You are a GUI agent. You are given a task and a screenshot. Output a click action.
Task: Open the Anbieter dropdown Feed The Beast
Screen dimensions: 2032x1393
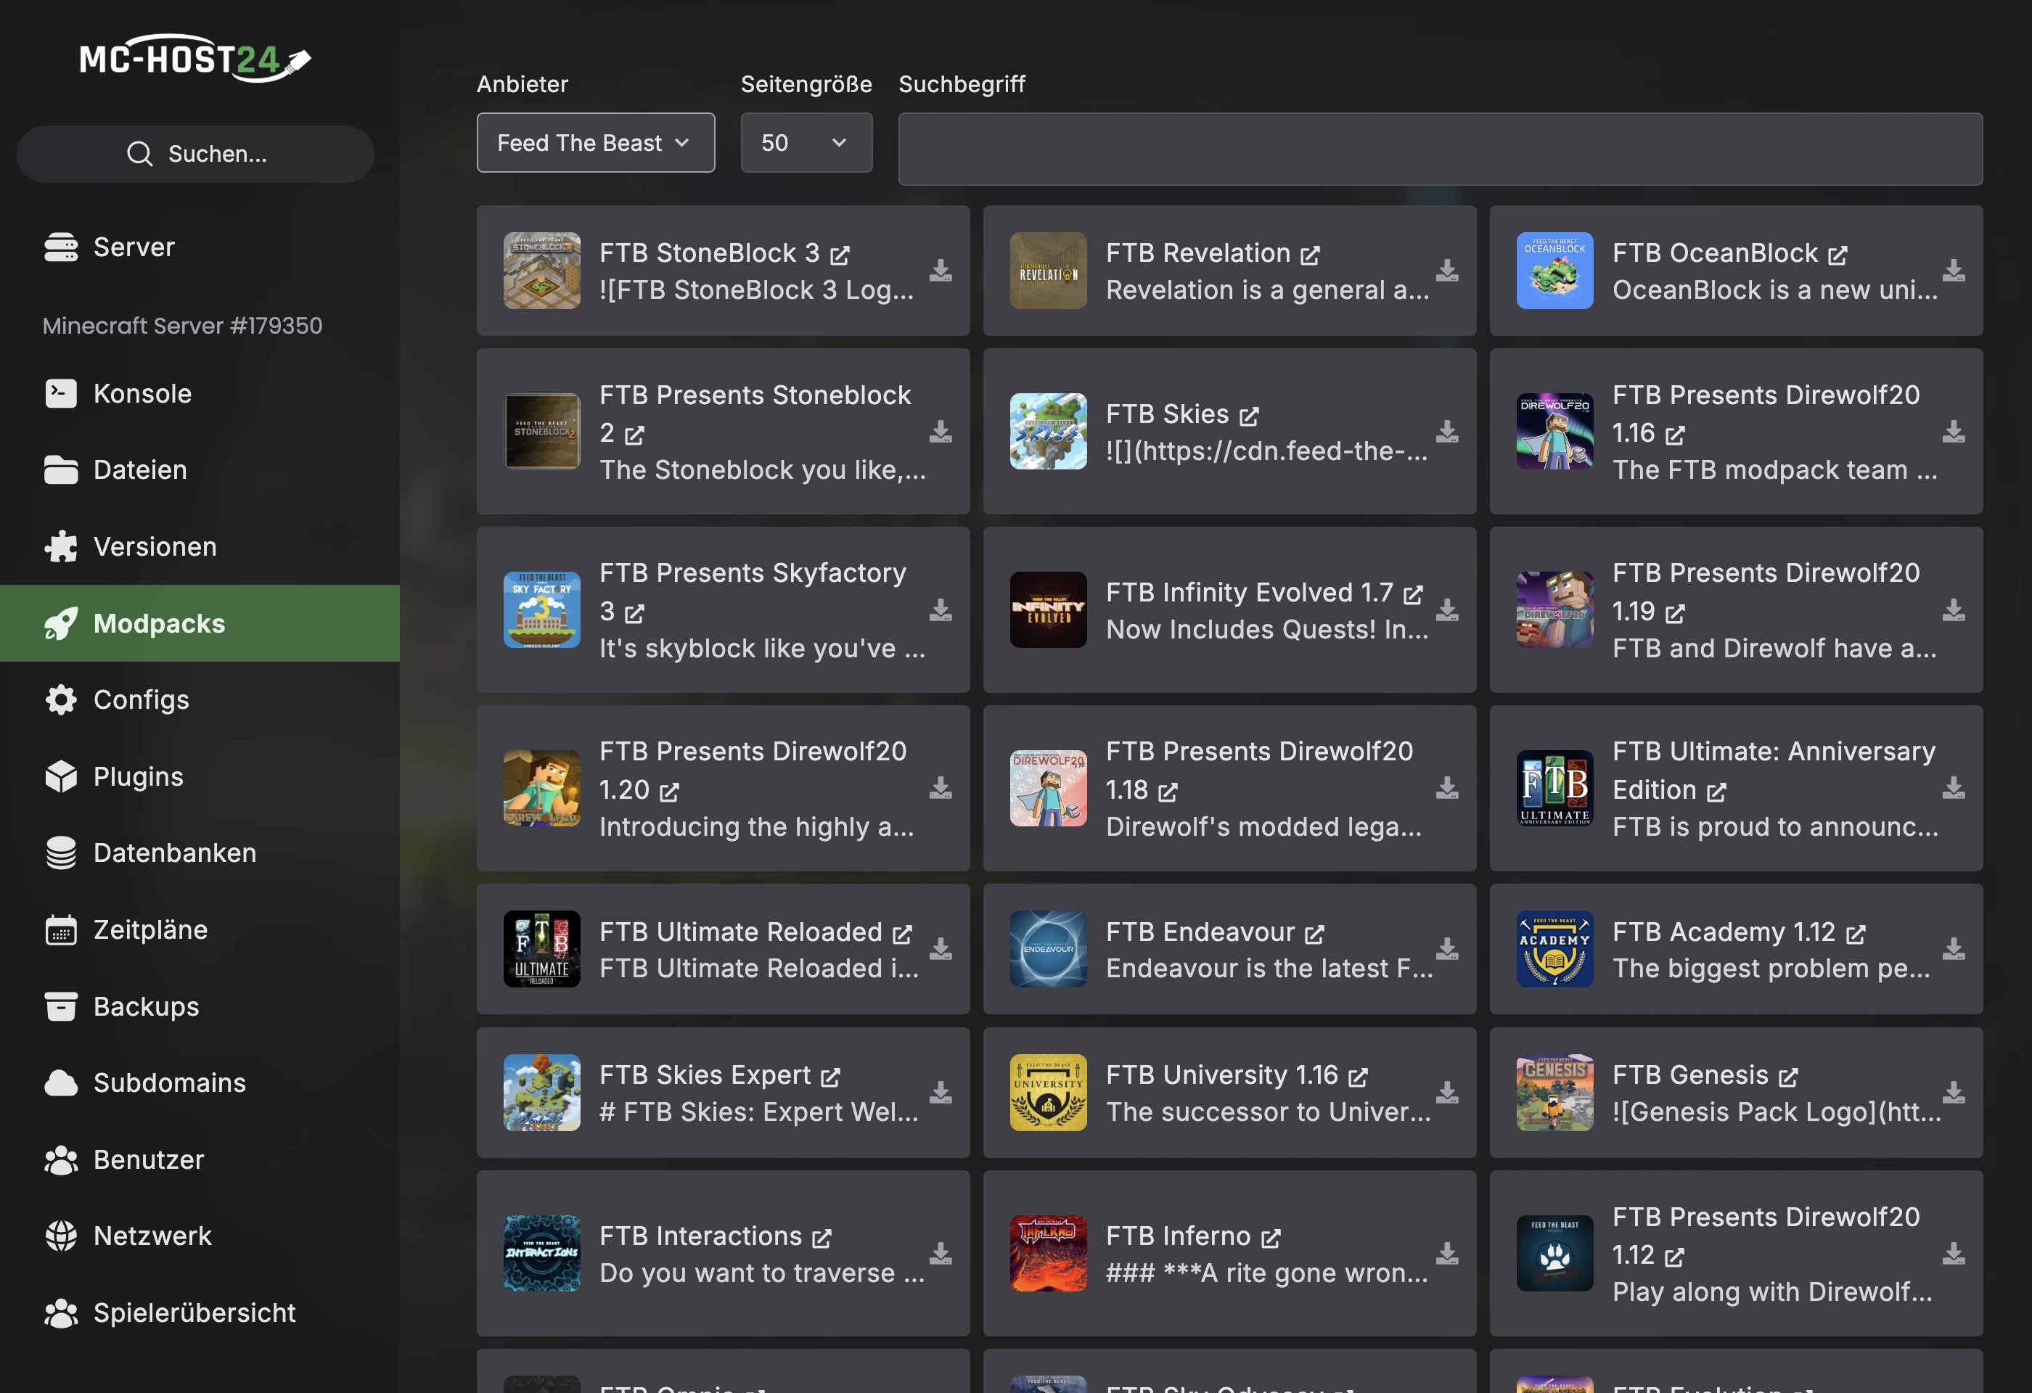(595, 142)
